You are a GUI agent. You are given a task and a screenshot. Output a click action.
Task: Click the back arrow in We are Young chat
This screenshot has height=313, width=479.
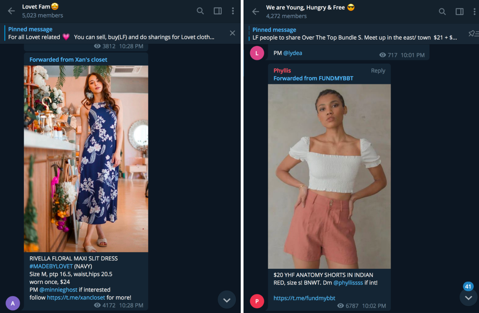point(255,12)
